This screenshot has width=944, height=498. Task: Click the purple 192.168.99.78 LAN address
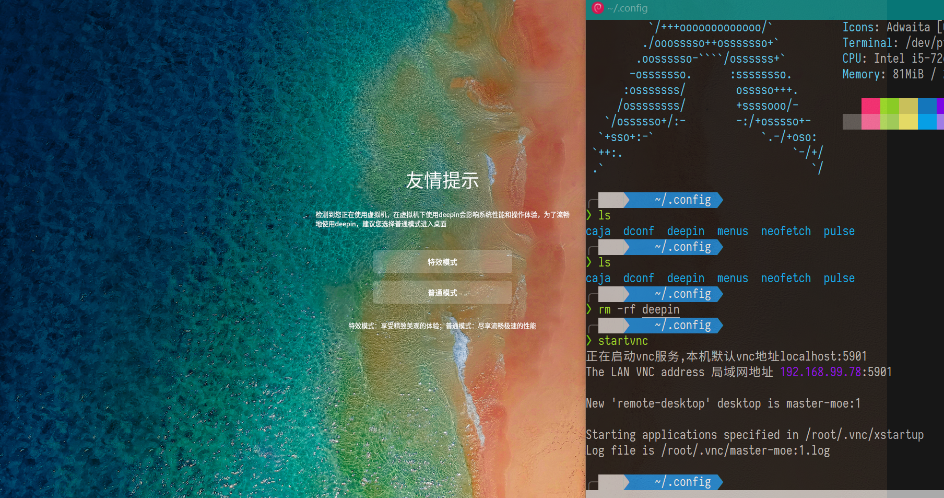coord(820,372)
